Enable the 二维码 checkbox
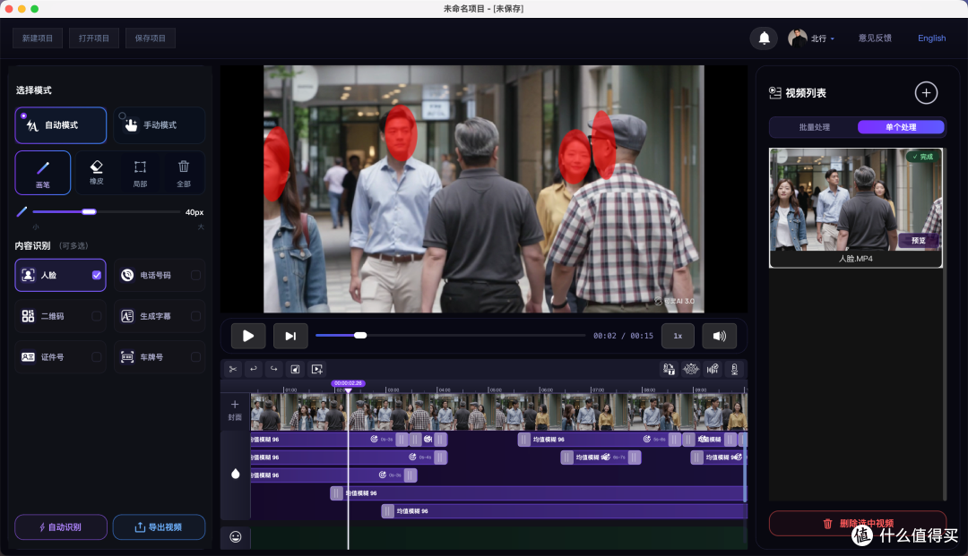This screenshot has height=556, width=968. tap(96, 316)
